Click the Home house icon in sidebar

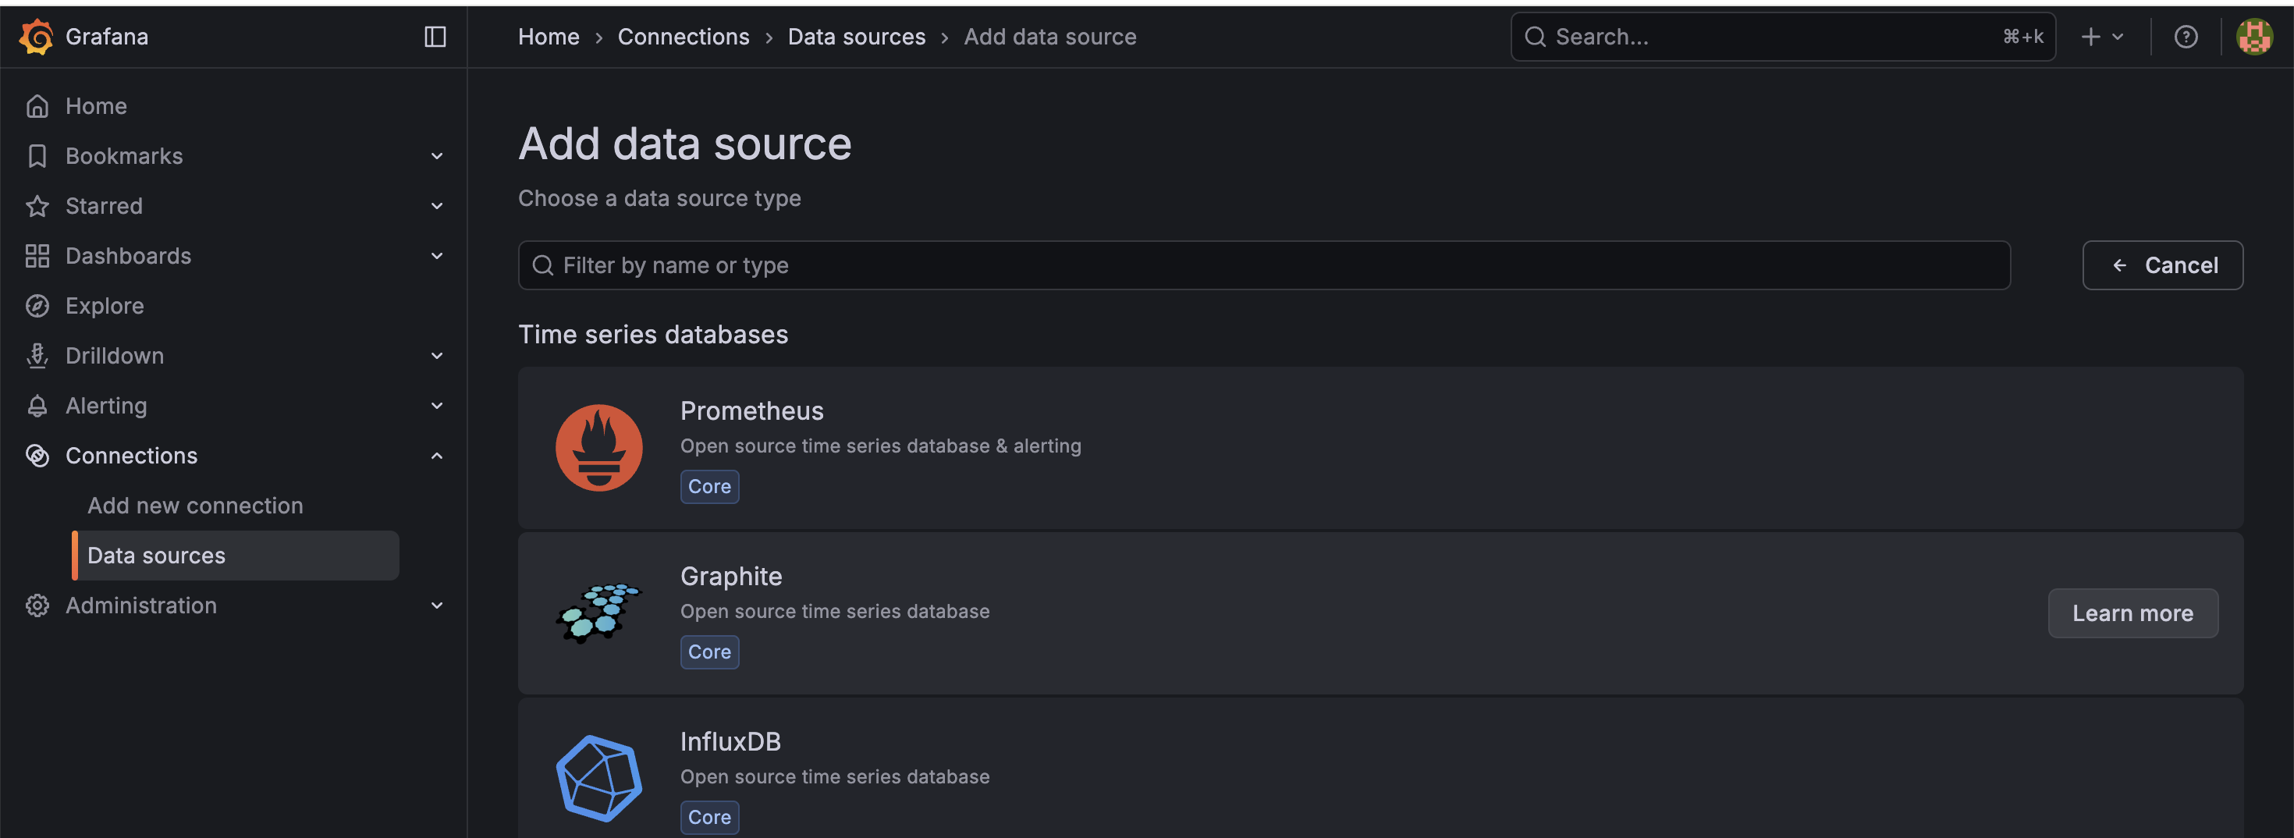(37, 106)
